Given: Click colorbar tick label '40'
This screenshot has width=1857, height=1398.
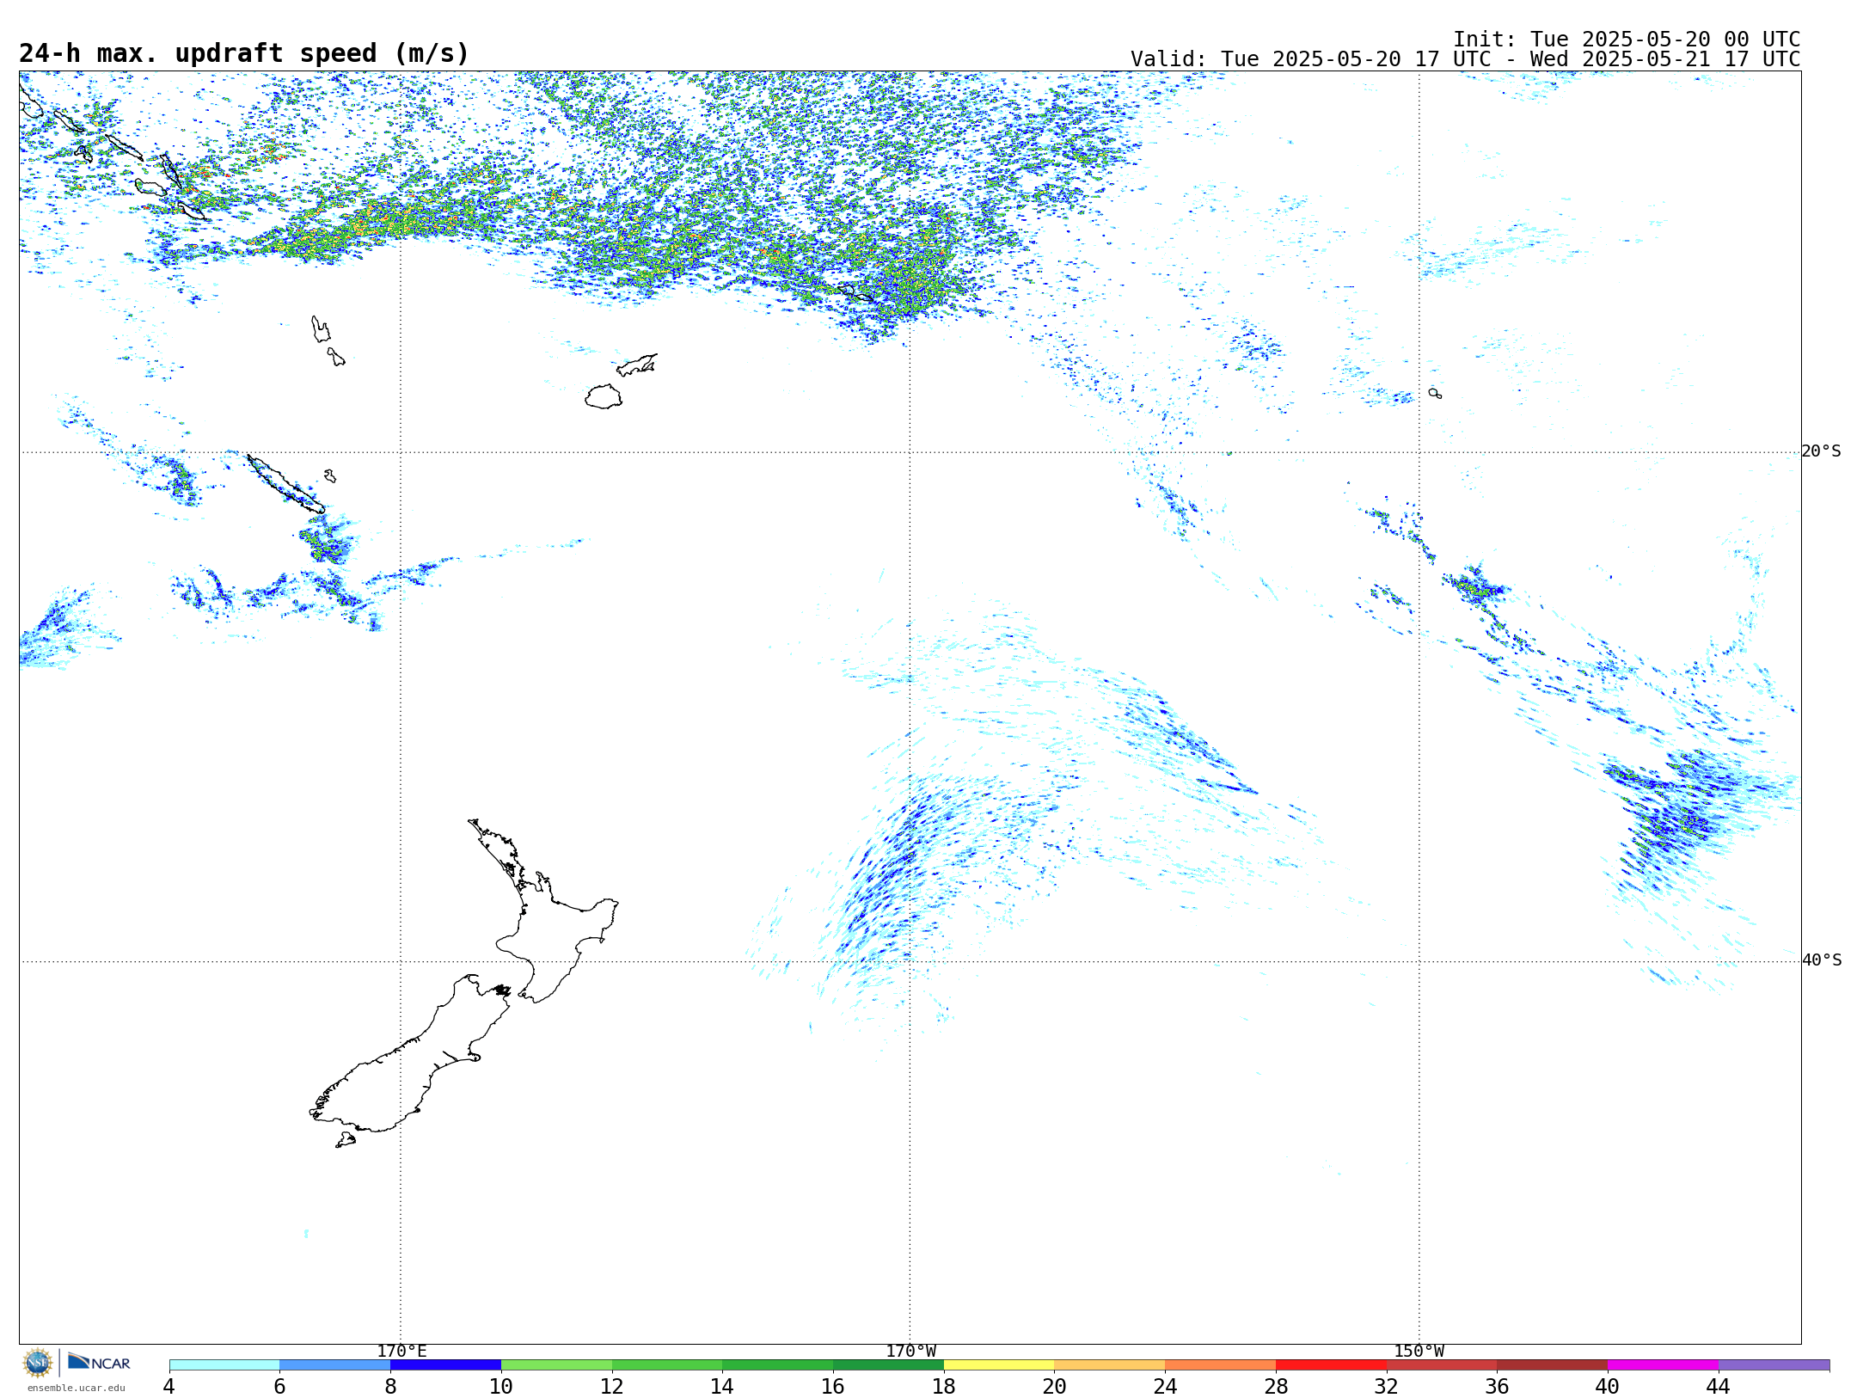Looking at the screenshot, I should coord(1608,1387).
